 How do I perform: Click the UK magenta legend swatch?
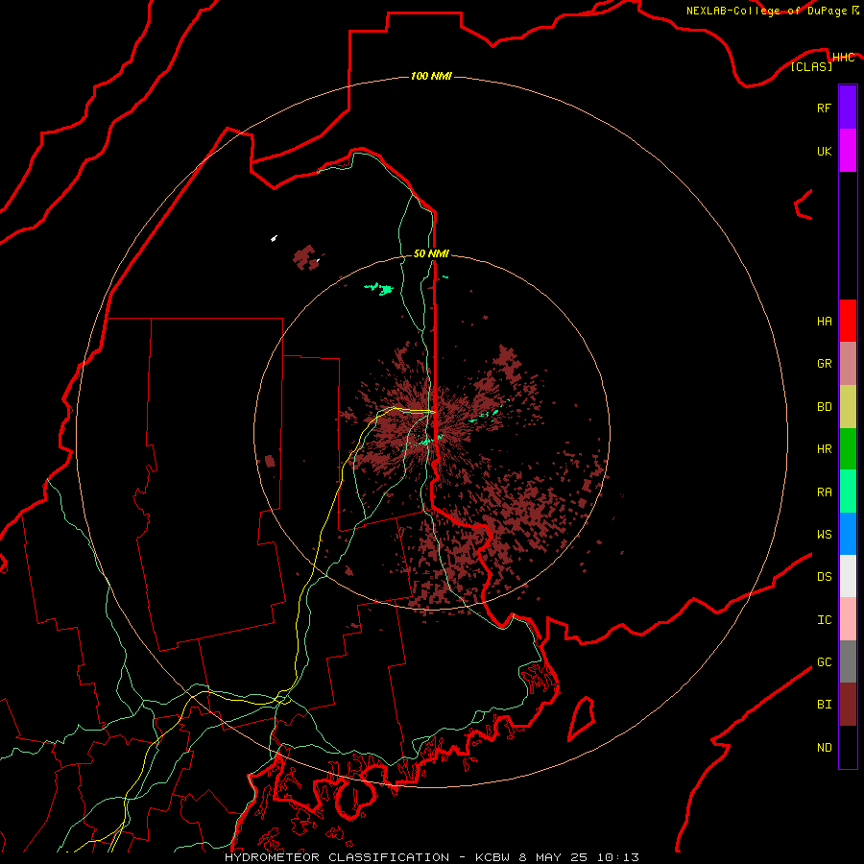tap(848, 151)
